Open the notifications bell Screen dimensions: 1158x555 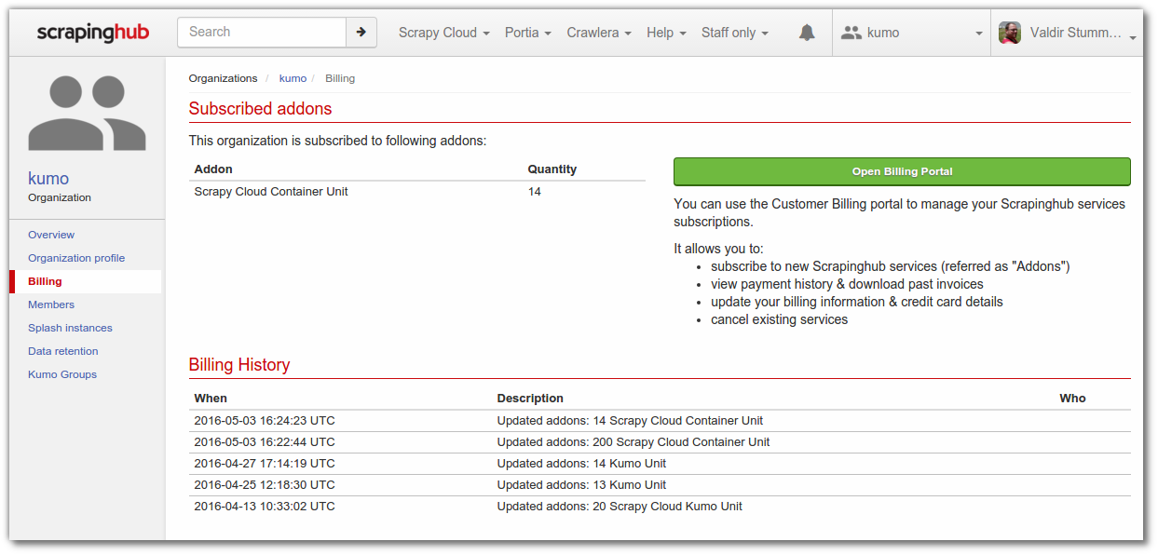point(807,33)
